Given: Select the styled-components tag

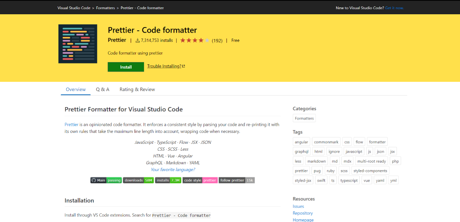Looking at the screenshot, I should [370, 171].
